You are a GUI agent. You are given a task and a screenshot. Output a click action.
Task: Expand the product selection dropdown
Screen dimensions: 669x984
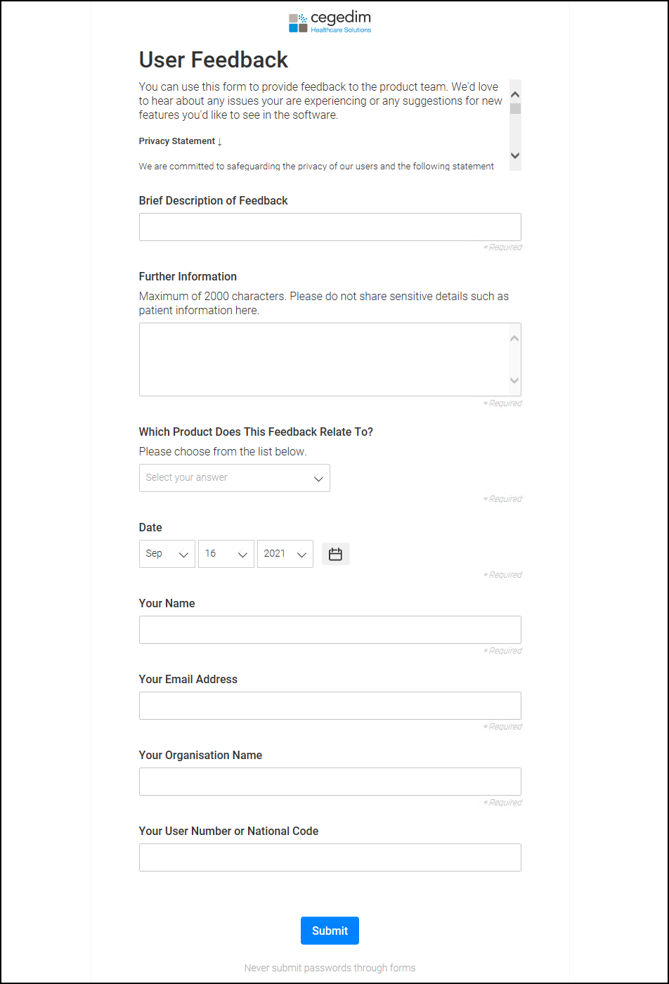click(x=235, y=478)
